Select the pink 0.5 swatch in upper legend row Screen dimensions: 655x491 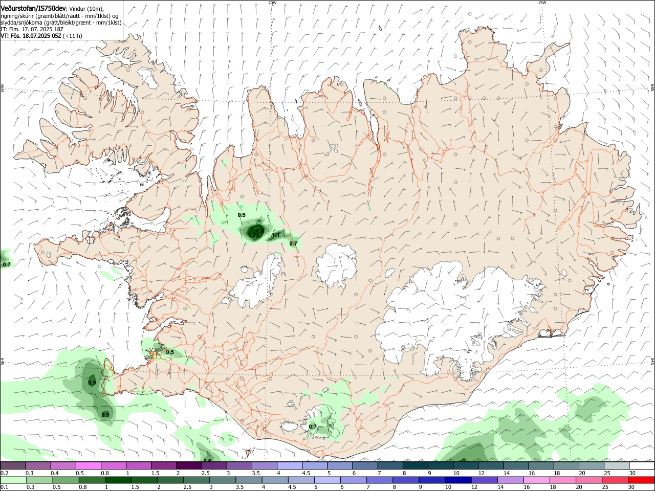tap(88, 465)
